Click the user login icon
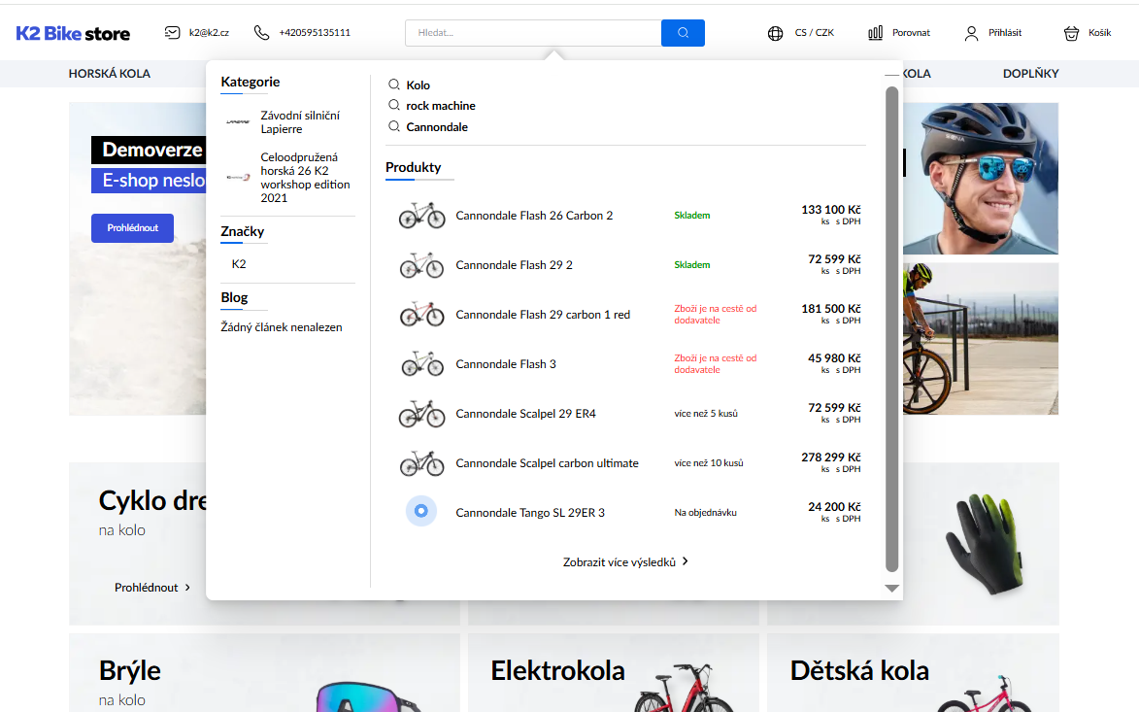 pos(971,33)
